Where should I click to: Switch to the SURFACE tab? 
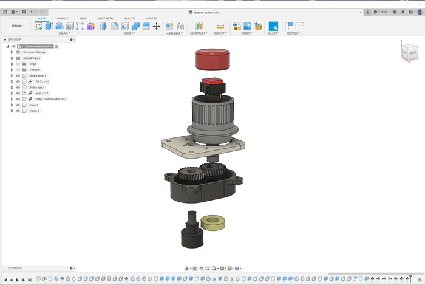(63, 18)
